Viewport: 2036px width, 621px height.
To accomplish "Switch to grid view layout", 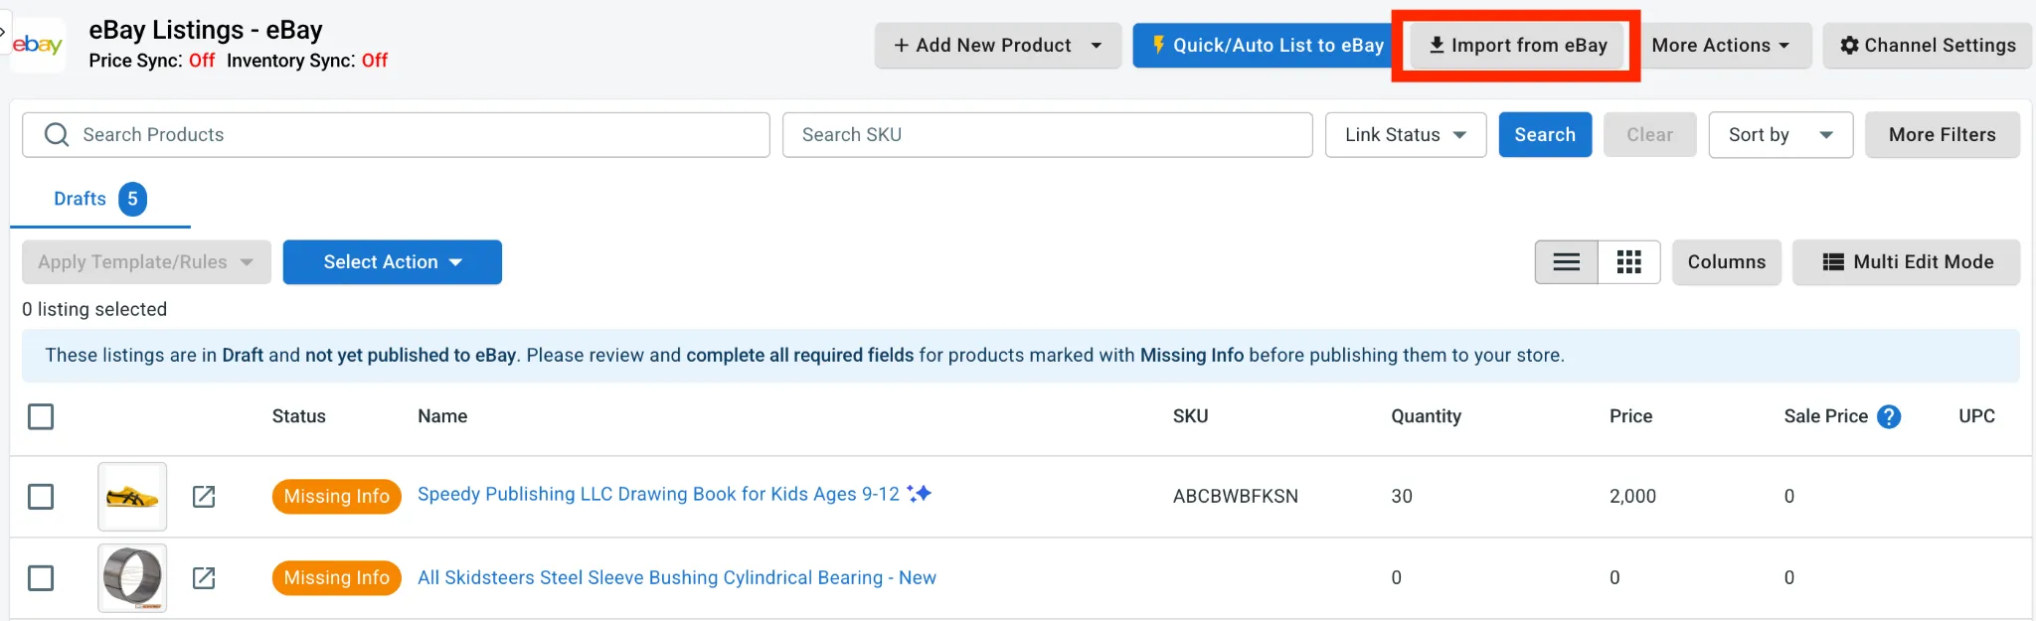I will 1629,262.
